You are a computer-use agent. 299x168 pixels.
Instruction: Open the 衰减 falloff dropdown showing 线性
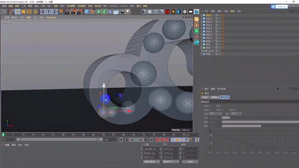point(215,114)
